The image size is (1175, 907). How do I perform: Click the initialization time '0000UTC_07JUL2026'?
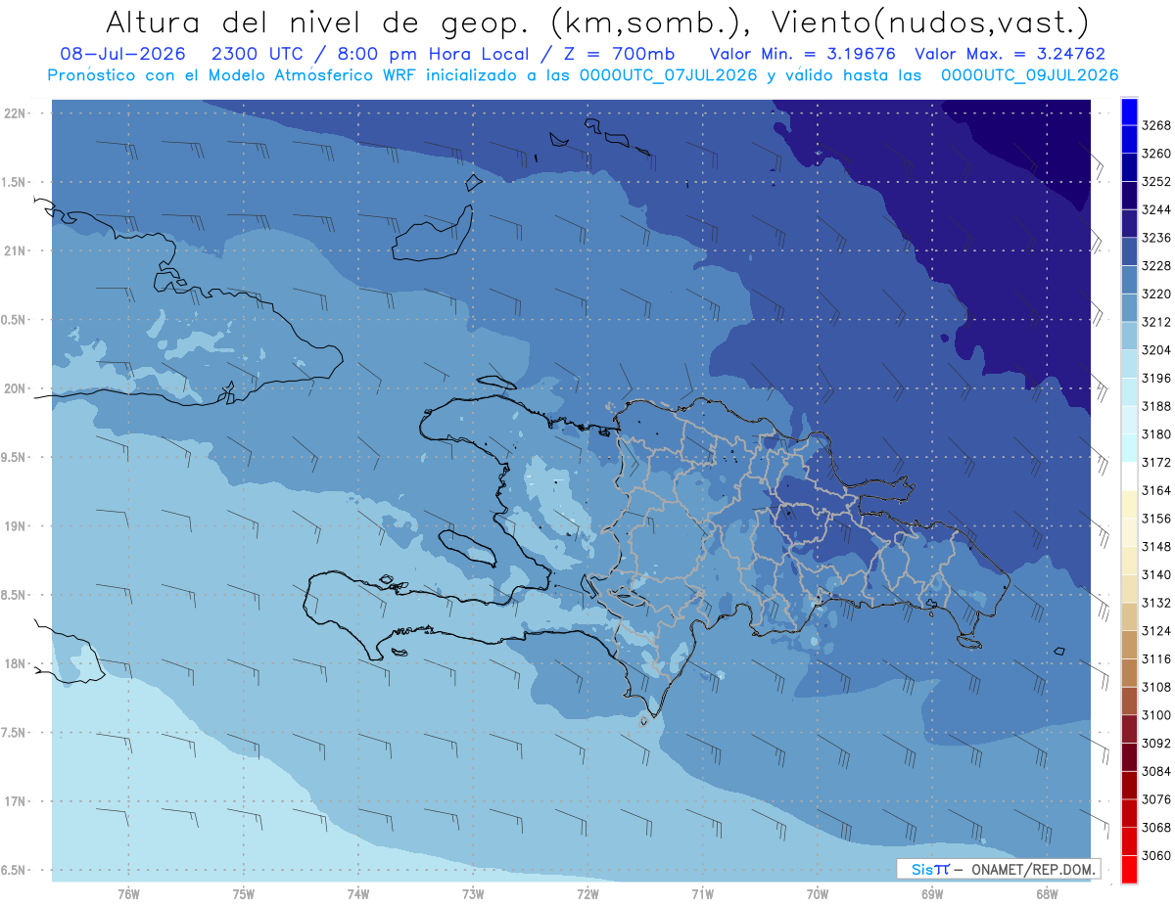pyautogui.click(x=665, y=75)
